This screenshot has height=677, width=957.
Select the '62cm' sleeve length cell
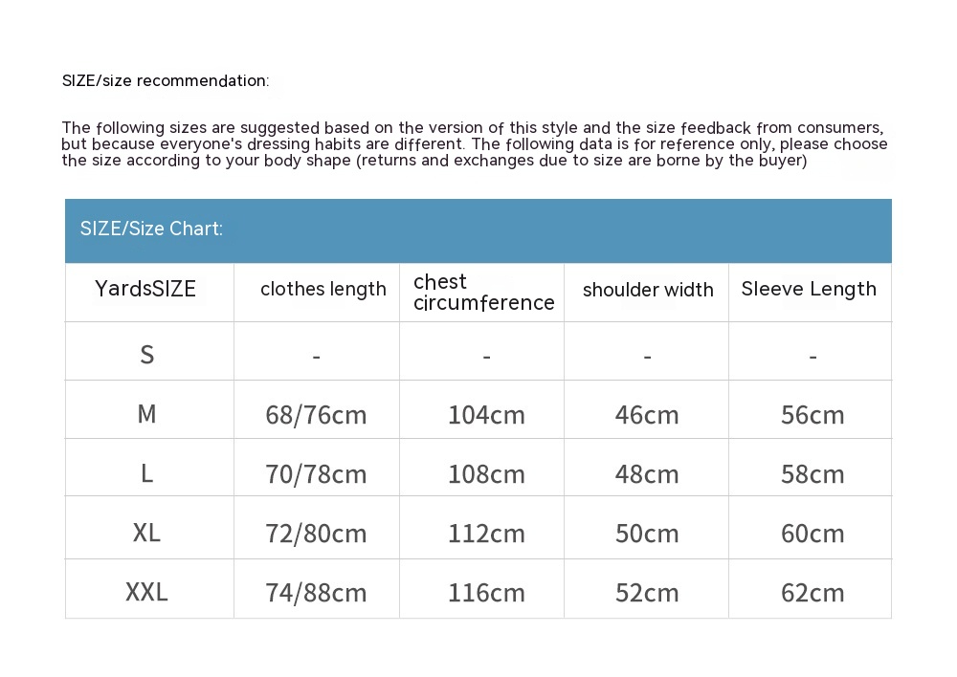[812, 593]
